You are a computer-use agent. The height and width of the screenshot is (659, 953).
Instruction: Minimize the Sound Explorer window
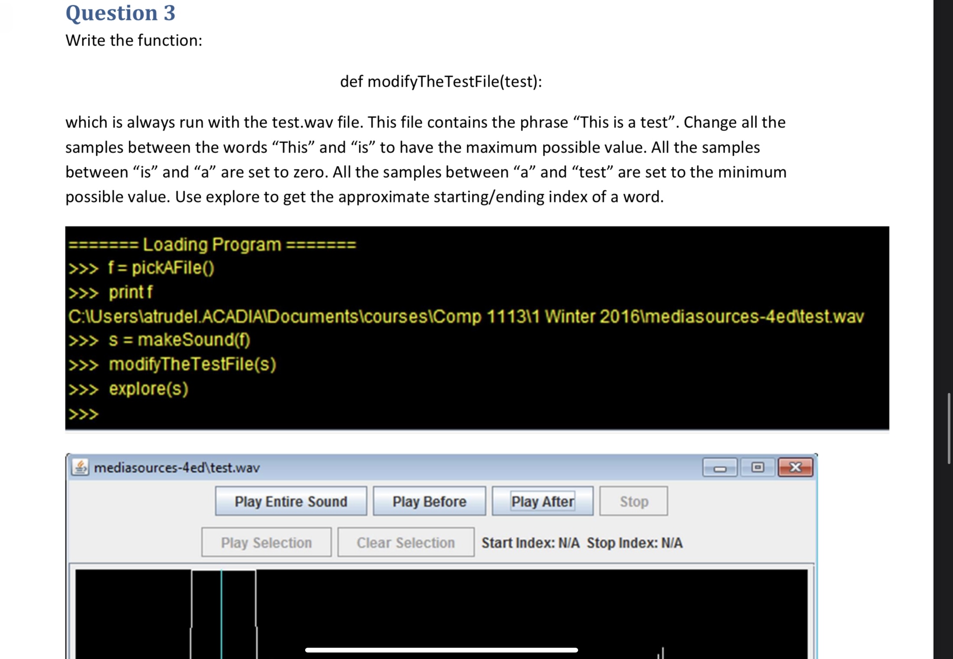[719, 467]
